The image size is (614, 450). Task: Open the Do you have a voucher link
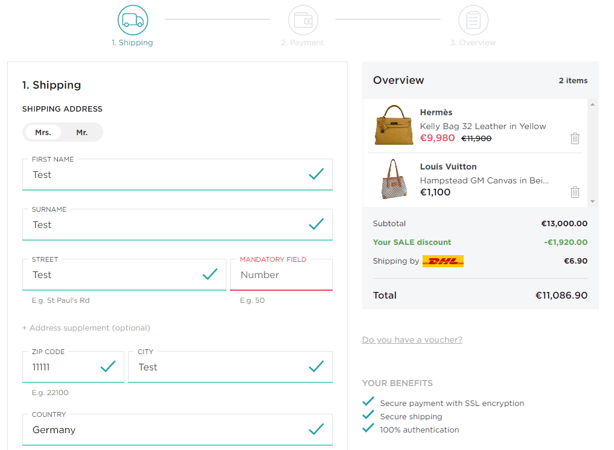point(412,340)
